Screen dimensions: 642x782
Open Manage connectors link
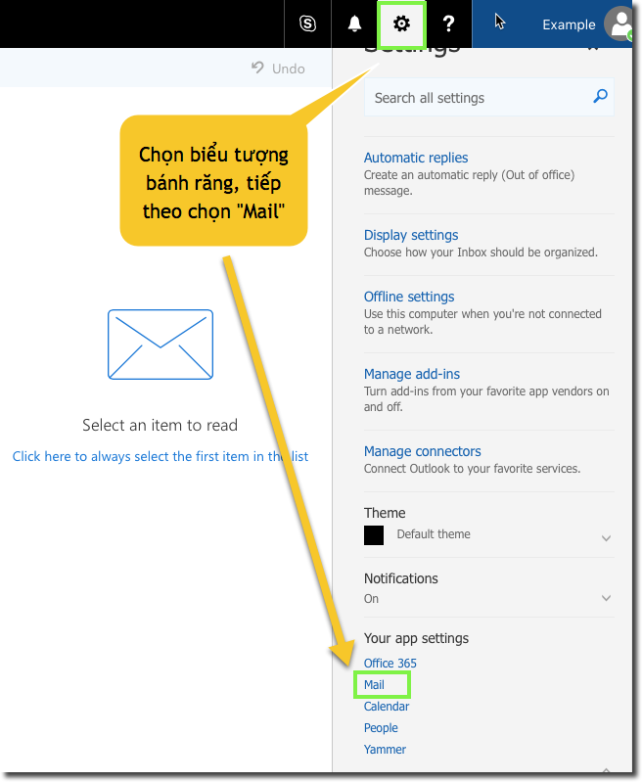423,451
